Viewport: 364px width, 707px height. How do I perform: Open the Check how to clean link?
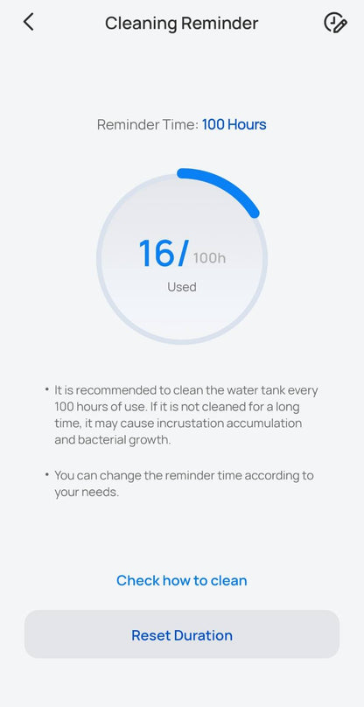tap(182, 580)
